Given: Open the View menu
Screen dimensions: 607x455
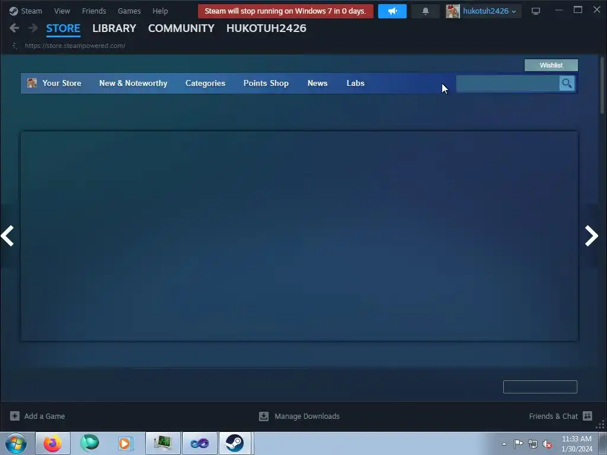Looking at the screenshot, I should (x=62, y=11).
